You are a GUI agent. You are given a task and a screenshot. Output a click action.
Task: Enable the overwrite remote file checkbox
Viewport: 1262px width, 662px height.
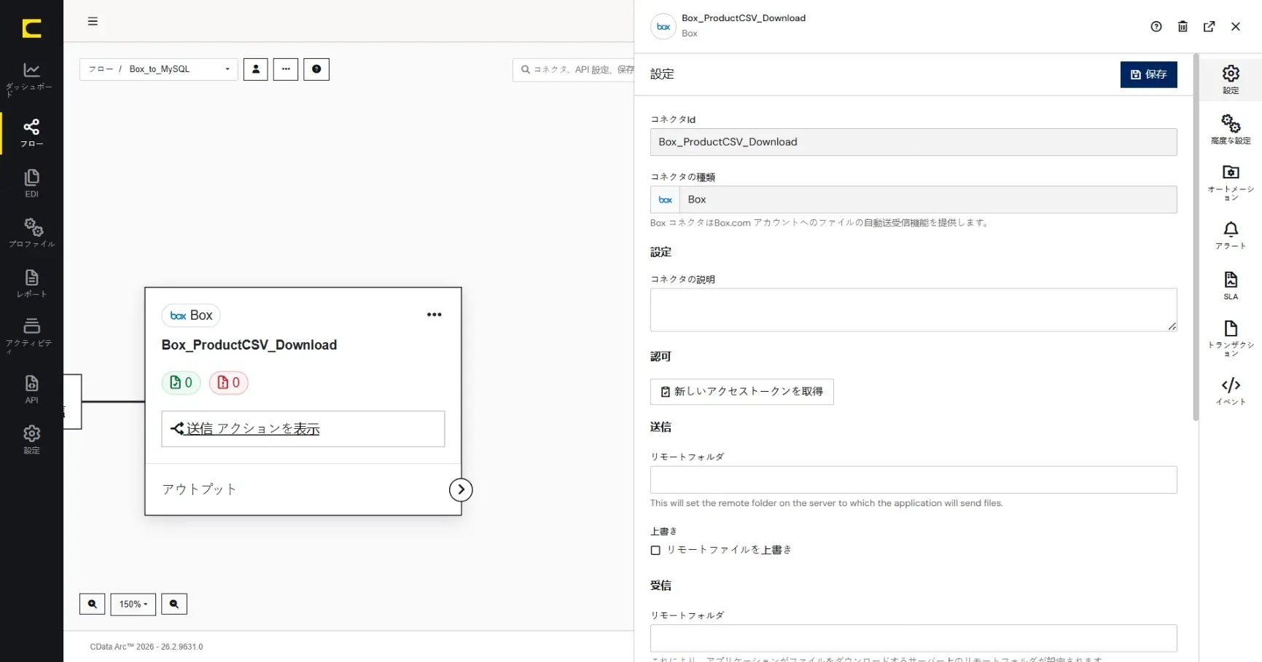tap(655, 551)
